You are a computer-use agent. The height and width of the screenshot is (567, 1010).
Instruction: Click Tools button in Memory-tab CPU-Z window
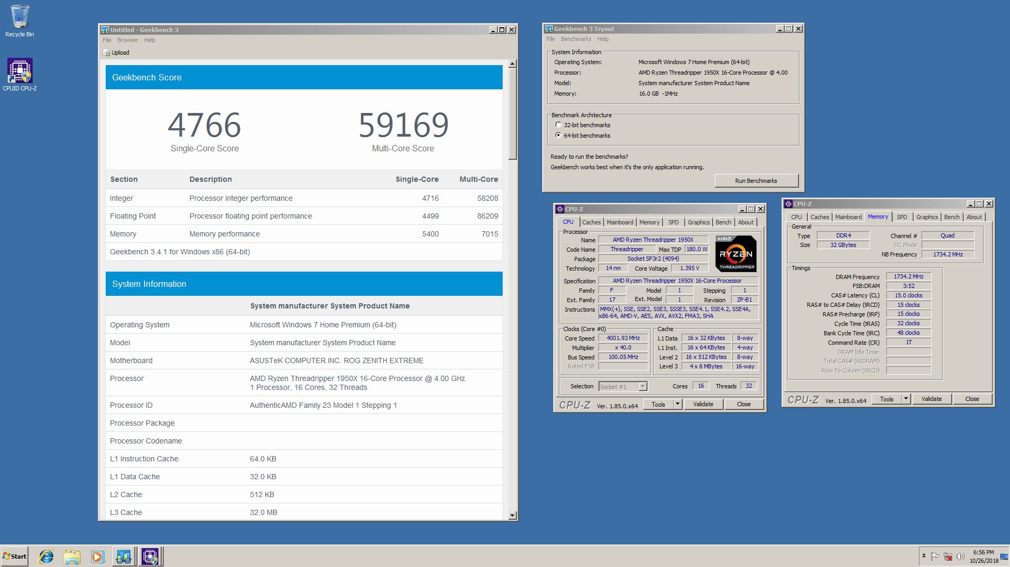pos(887,399)
